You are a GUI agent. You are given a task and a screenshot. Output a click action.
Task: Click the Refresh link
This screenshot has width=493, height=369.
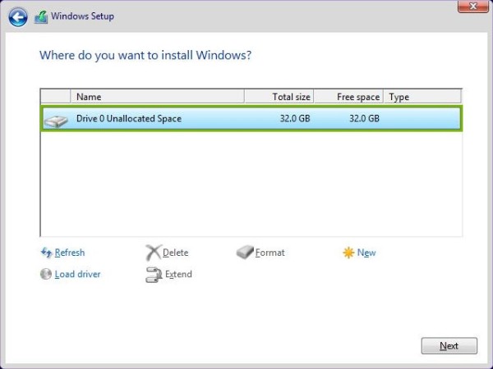70,253
